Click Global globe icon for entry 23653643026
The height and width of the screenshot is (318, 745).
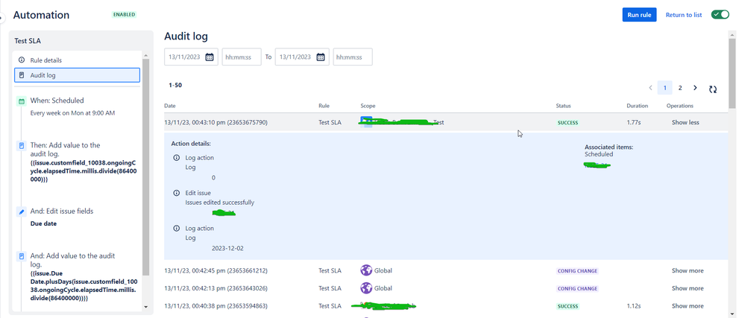tap(366, 288)
